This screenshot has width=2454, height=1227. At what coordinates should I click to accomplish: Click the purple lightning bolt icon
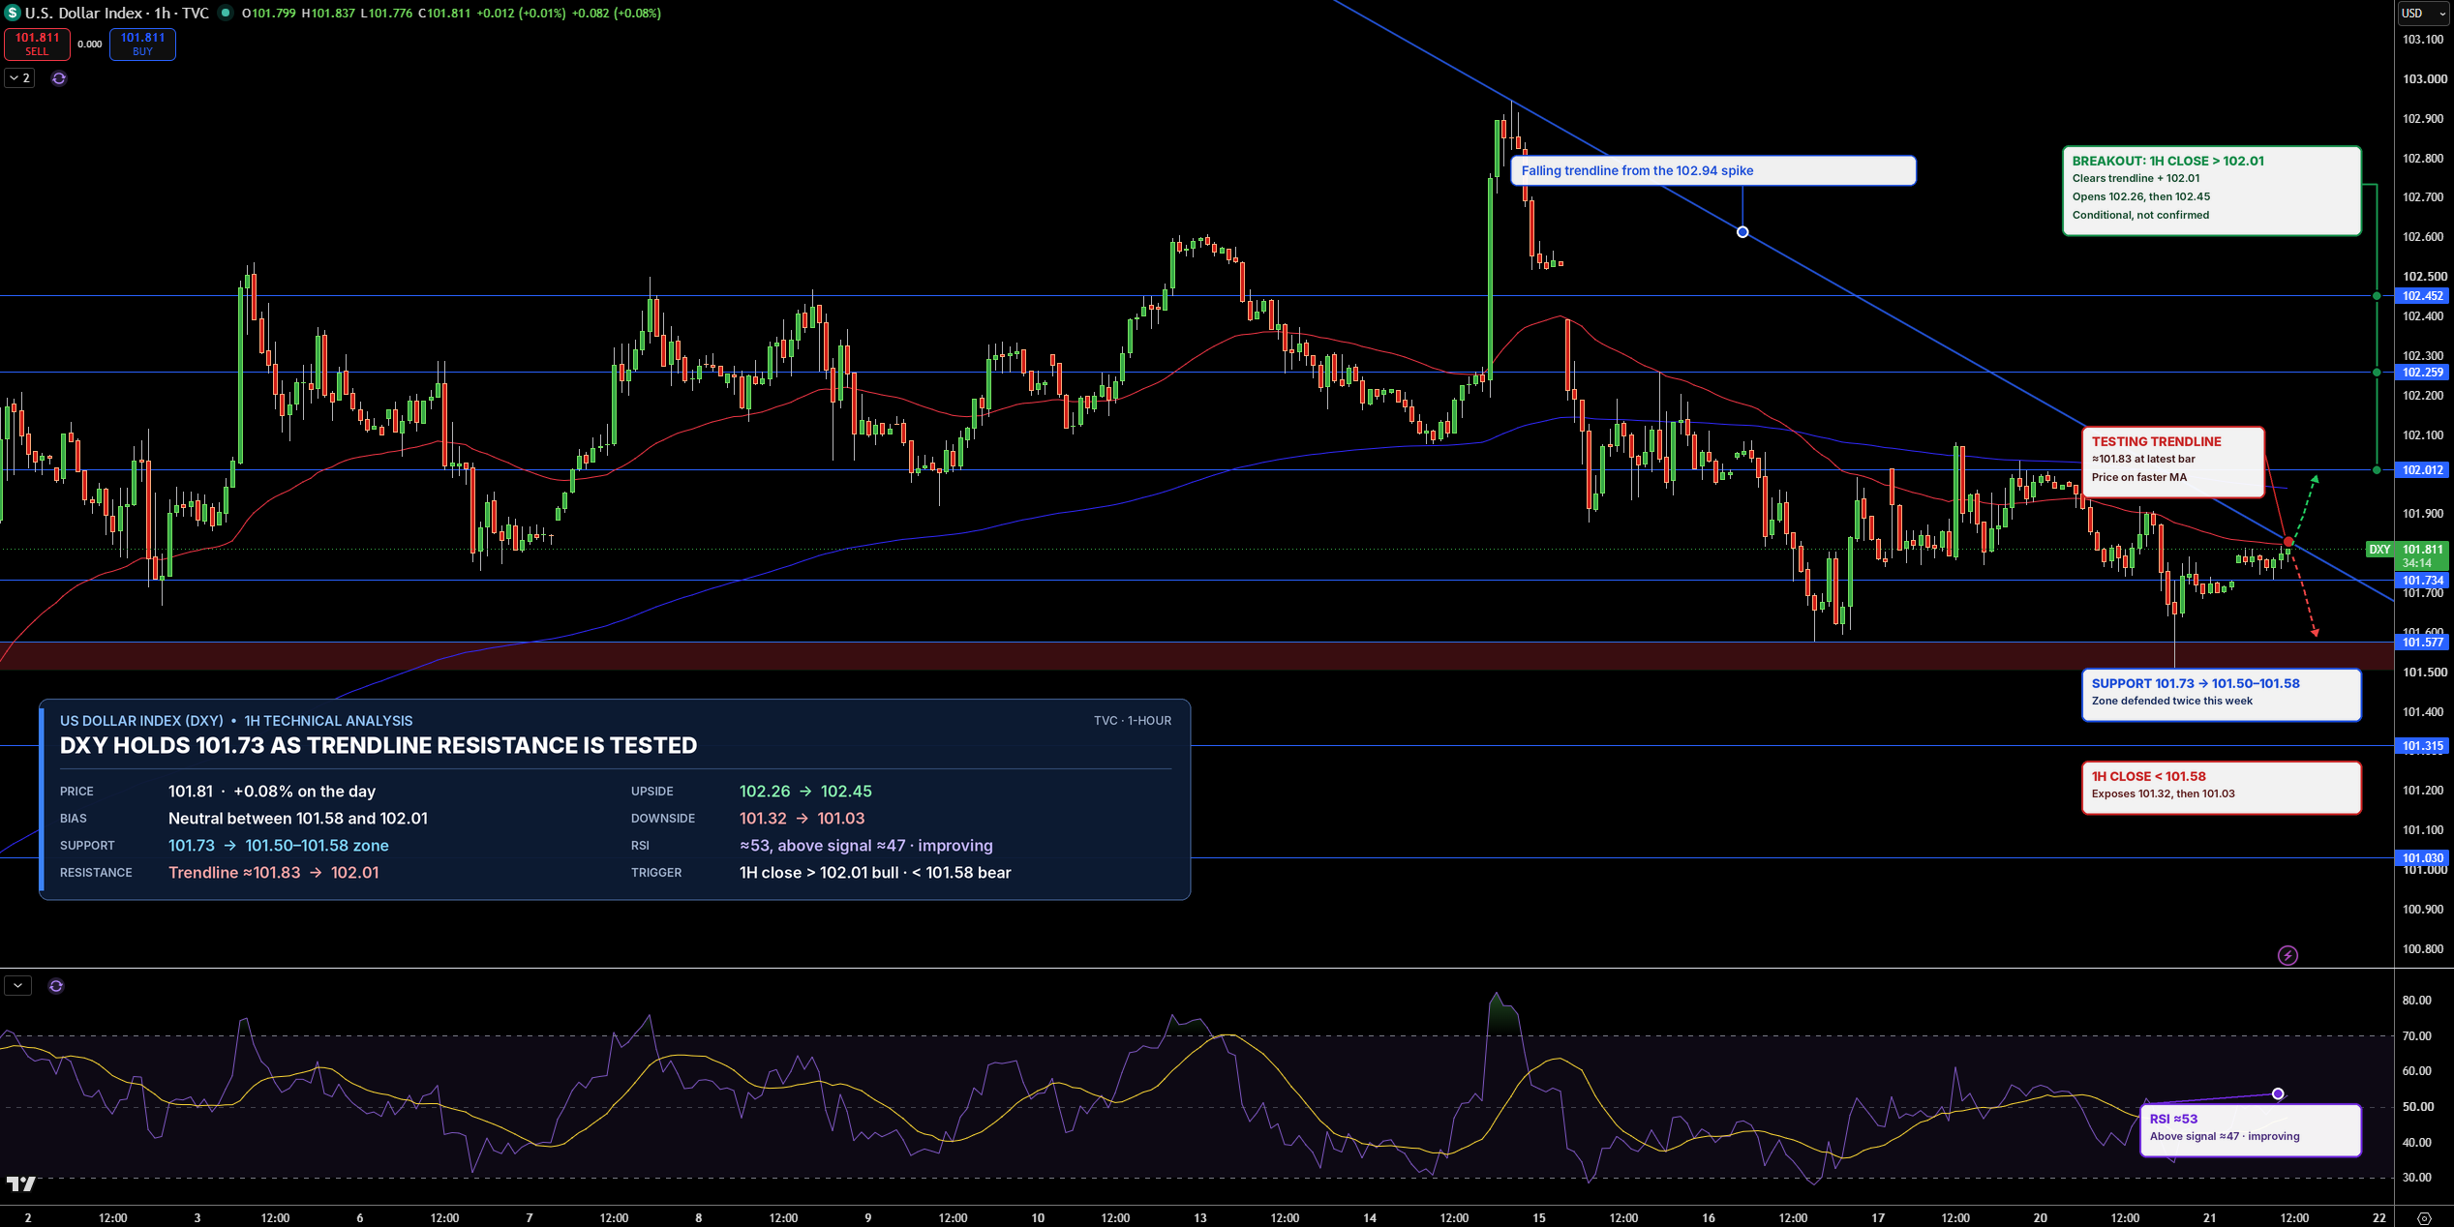[x=2287, y=955]
